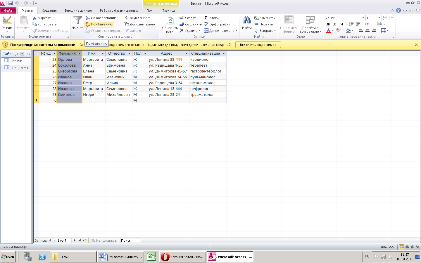
Task: Align text left in ribbon
Action: [361, 31]
